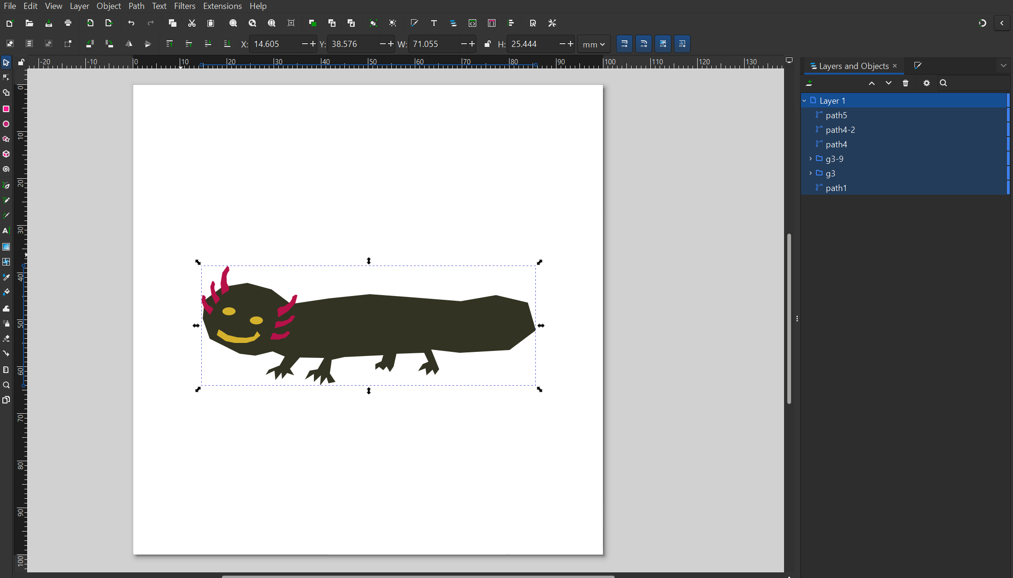Open Align and Distribute dialog
Screen dimensions: 1013x578
[x=511, y=23]
